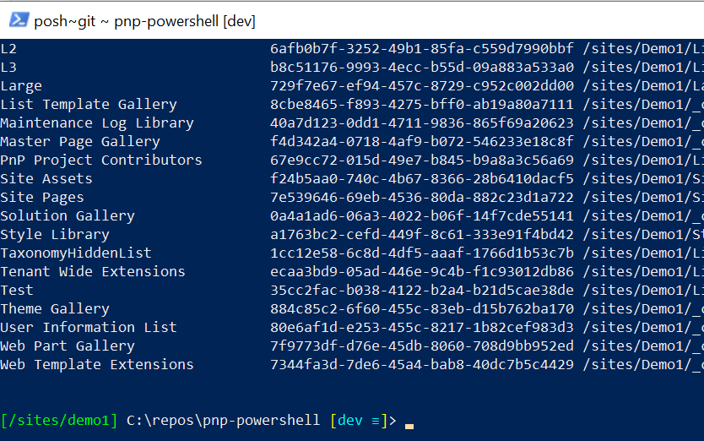Select the 'Site Assets' row text

coord(46,179)
